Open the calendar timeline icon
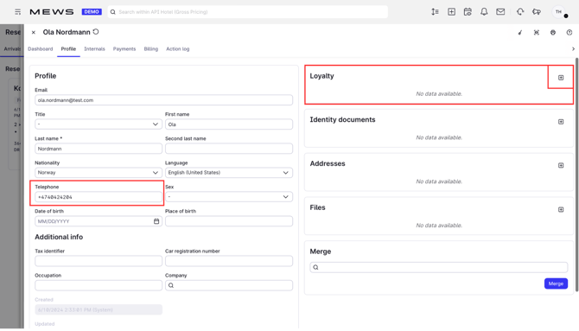The width and height of the screenshot is (579, 331). point(468,12)
